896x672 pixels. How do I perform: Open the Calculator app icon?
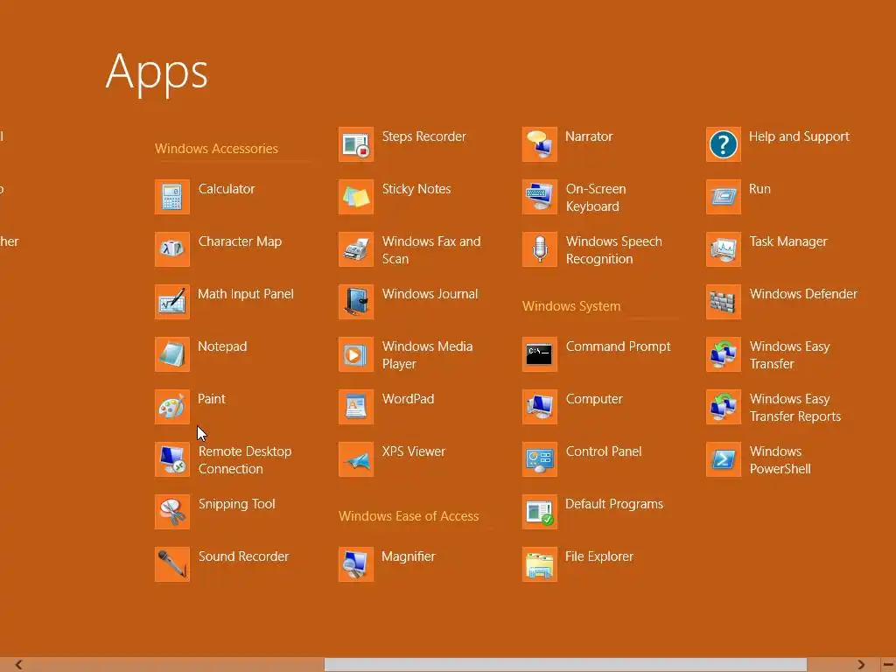[x=172, y=197]
